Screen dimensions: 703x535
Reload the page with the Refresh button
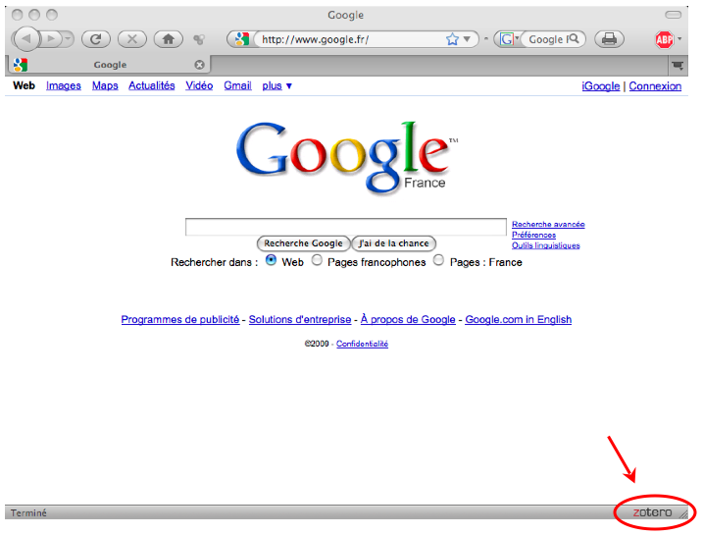[96, 39]
